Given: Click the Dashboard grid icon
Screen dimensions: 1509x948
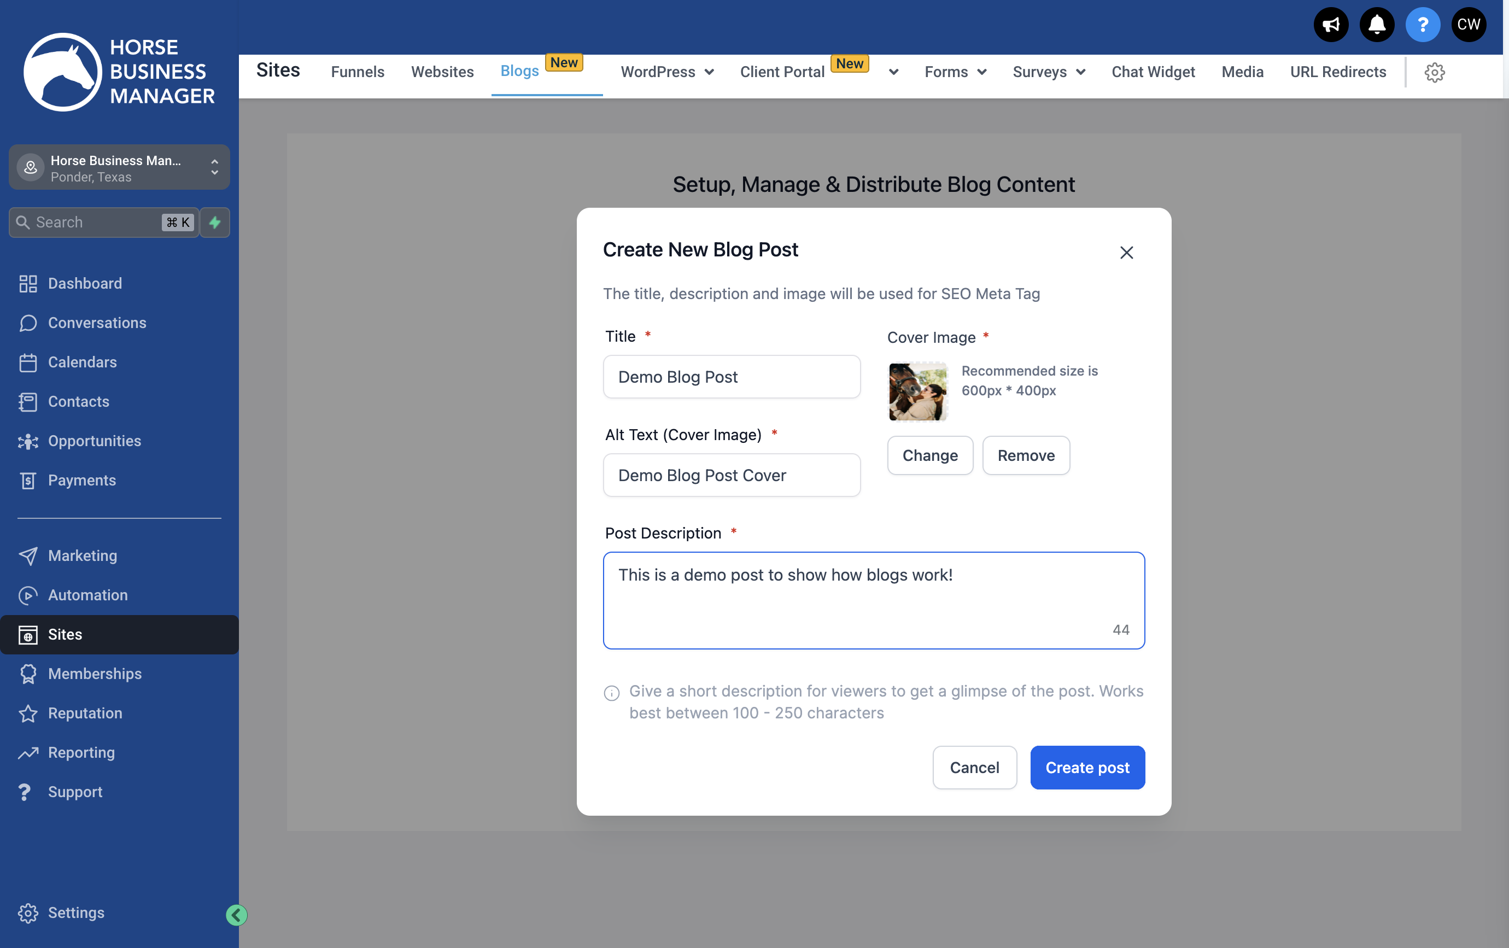Looking at the screenshot, I should click(27, 284).
